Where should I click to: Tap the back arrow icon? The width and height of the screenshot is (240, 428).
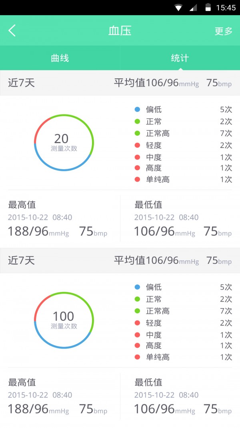pos(12,31)
